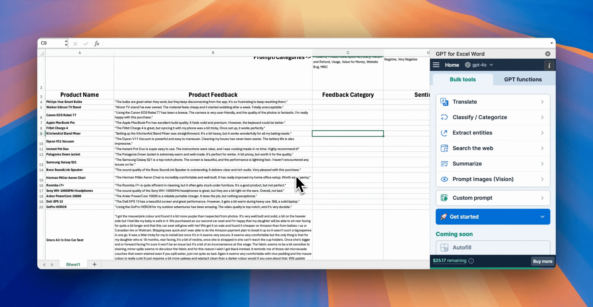593x307 pixels.
Task: Click the OpenAI logo next to gpt-4o
Action: point(468,65)
